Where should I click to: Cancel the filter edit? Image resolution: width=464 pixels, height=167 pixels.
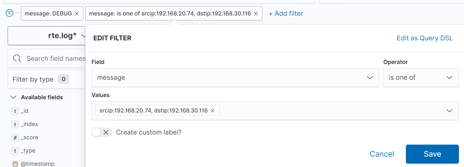pyautogui.click(x=382, y=154)
